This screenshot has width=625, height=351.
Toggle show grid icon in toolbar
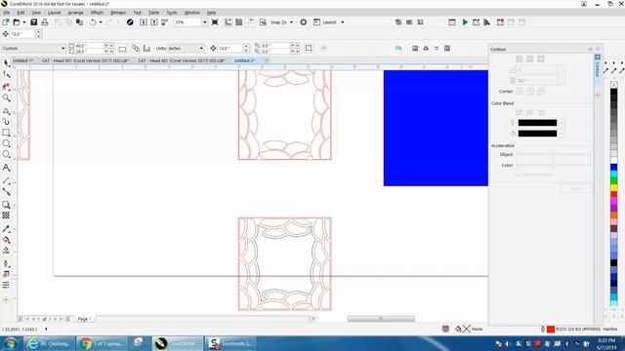pyautogui.click(x=238, y=22)
